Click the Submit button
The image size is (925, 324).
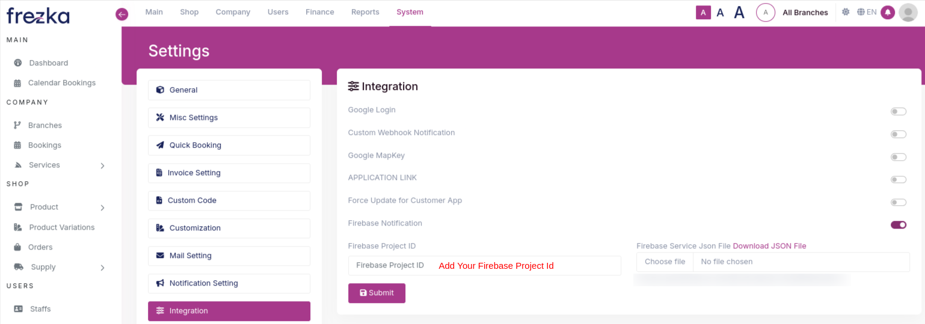(x=376, y=293)
